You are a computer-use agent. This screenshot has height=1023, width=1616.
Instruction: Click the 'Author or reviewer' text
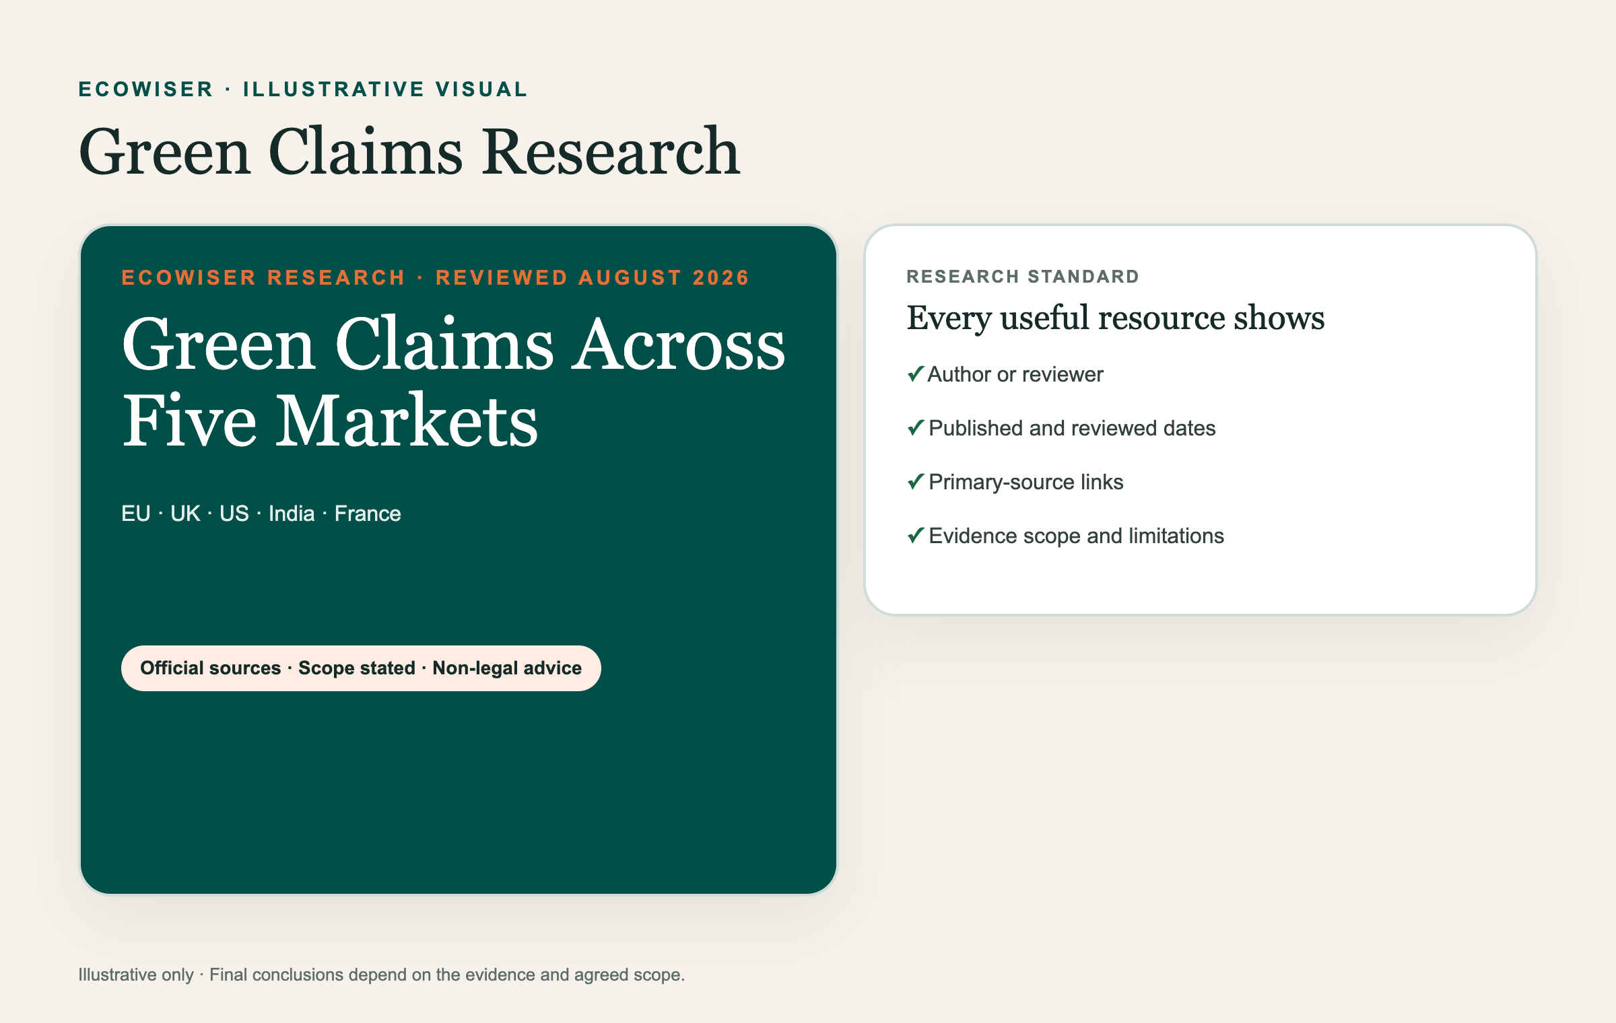pos(1015,374)
